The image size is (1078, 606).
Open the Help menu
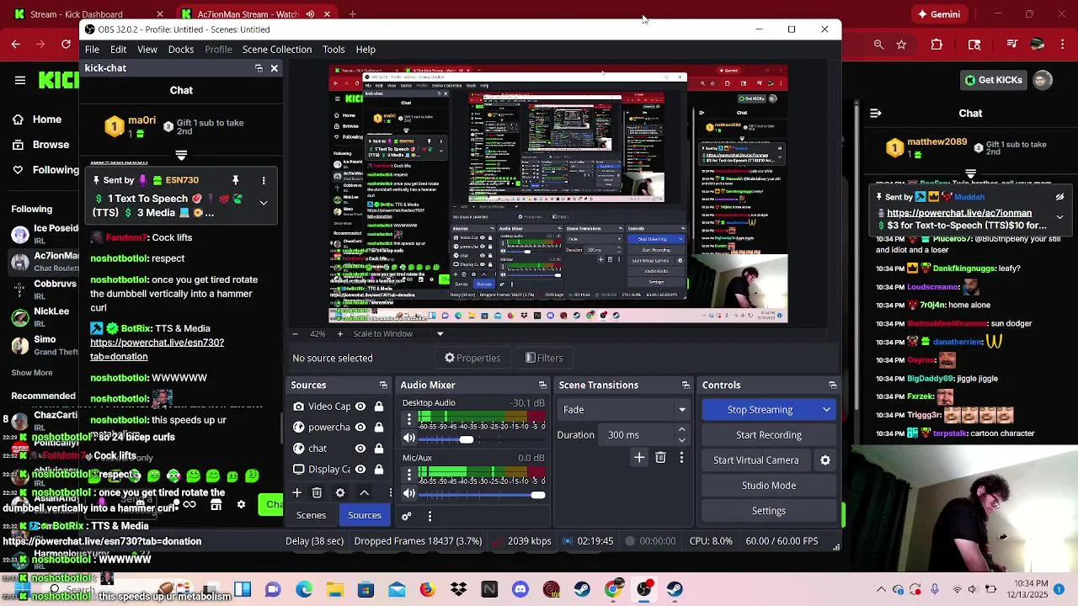(x=366, y=50)
